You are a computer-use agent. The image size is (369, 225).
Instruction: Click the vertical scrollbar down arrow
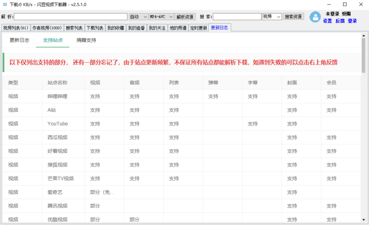click(363, 219)
